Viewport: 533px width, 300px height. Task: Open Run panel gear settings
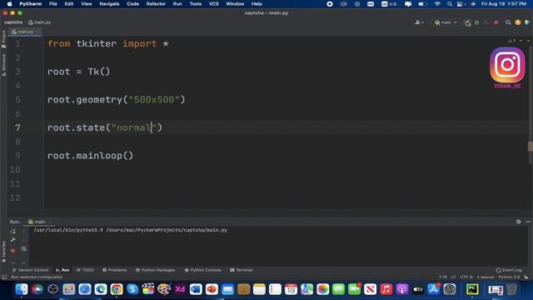tap(518, 222)
